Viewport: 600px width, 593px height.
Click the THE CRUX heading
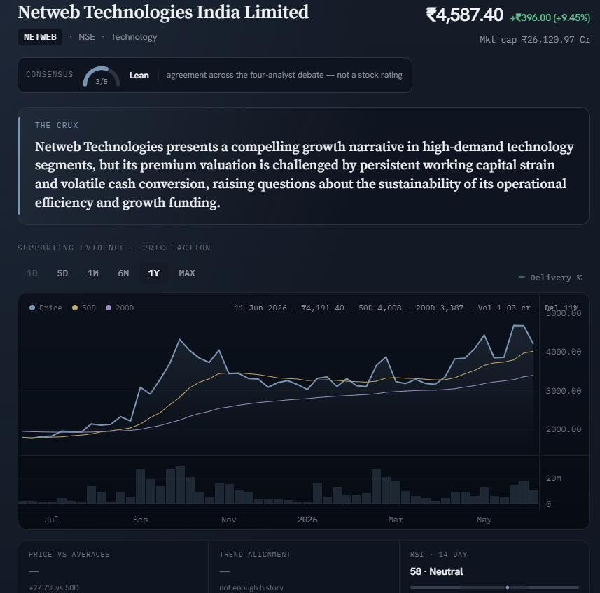point(57,125)
